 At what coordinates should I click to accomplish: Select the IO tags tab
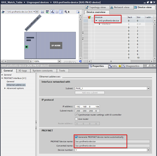tap(23, 71)
